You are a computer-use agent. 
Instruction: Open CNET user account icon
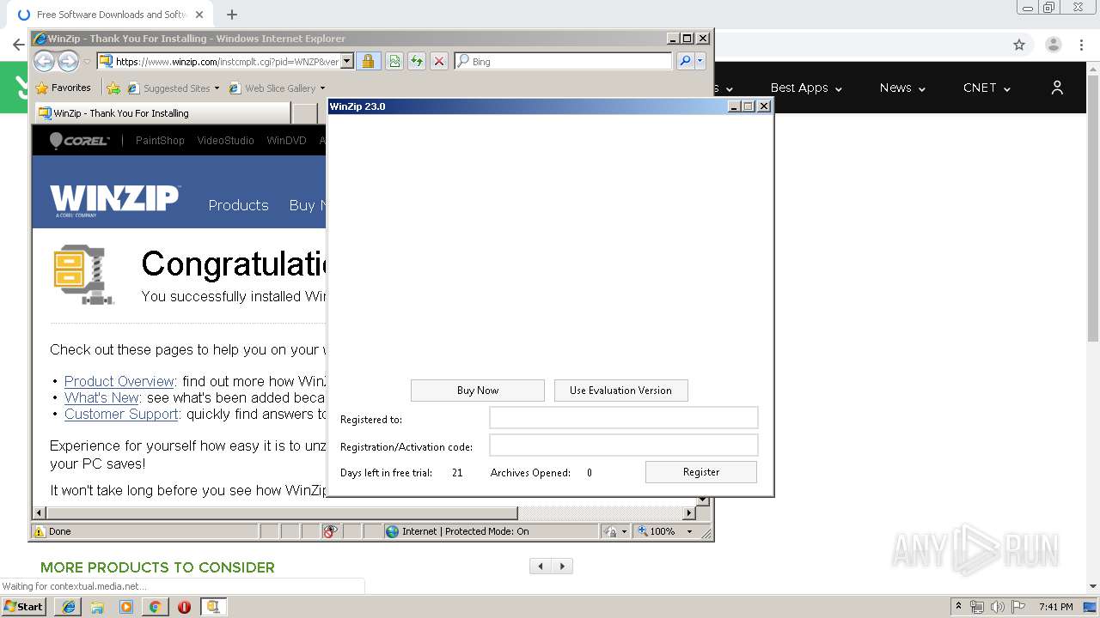coord(1057,88)
